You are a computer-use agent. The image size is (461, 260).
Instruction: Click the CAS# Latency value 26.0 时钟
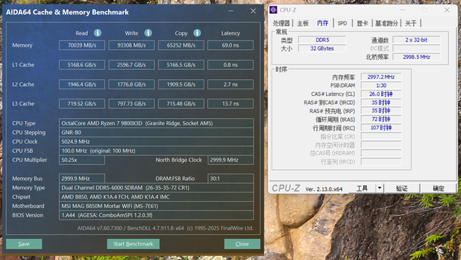(381, 94)
